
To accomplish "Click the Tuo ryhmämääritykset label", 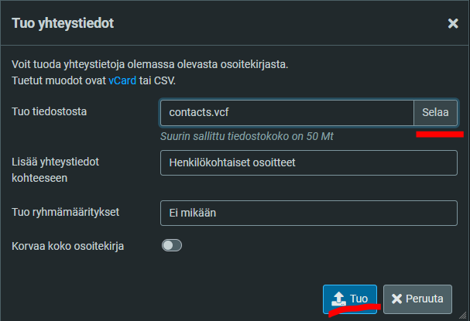I will [65, 212].
